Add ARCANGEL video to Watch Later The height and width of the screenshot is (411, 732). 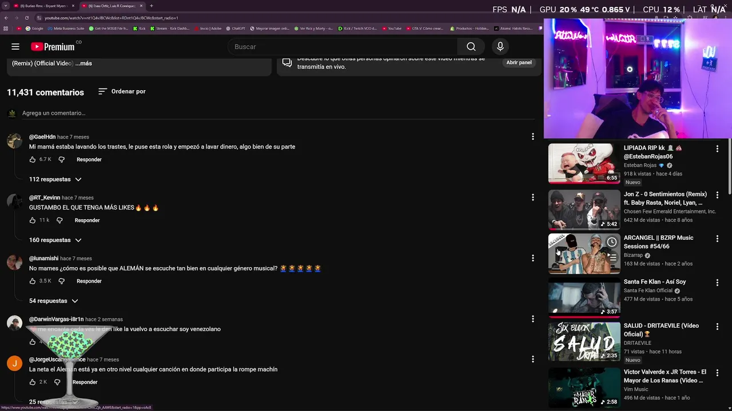coord(612,242)
